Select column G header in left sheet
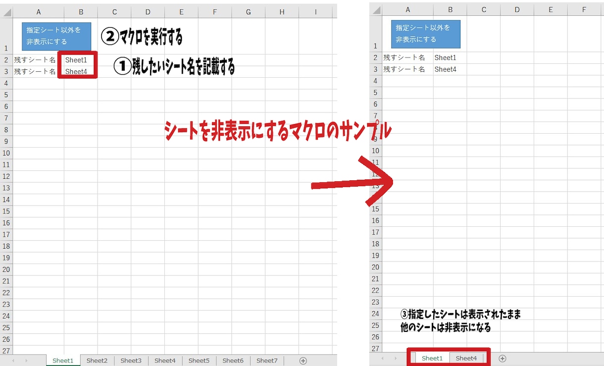Viewport: 604px width, 366px height. point(248,11)
